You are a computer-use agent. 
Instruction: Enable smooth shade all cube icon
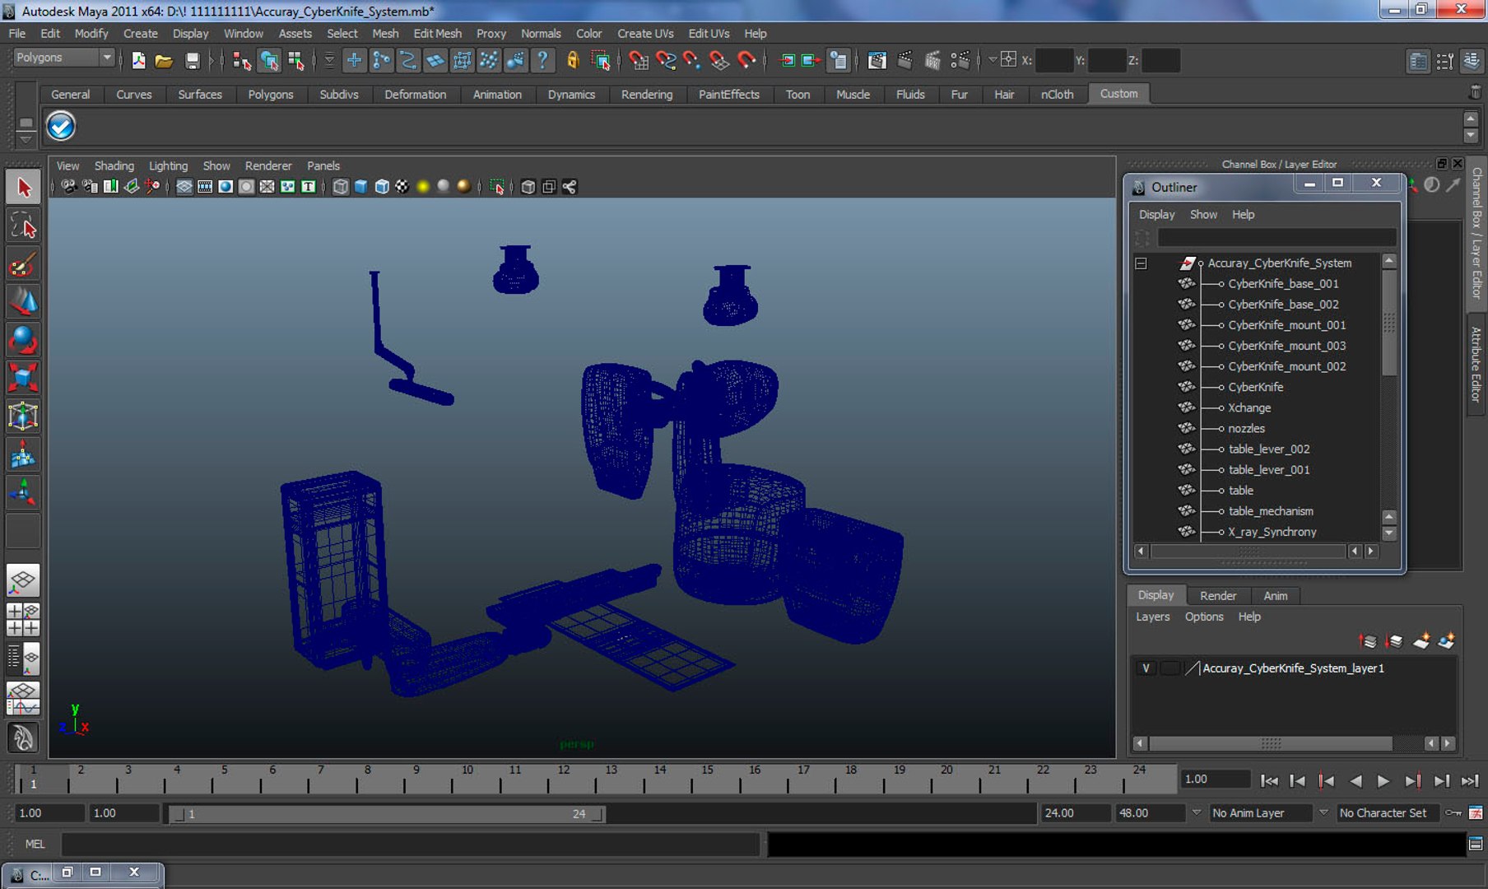[361, 187]
